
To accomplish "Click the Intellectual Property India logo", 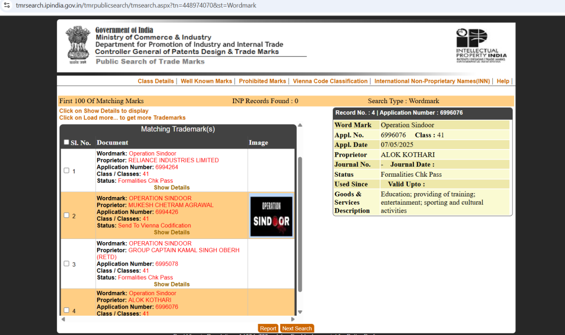I will [x=481, y=45].
